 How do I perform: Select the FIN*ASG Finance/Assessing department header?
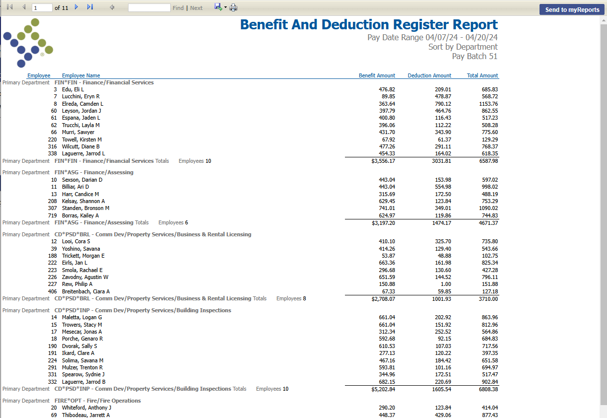tap(94, 172)
